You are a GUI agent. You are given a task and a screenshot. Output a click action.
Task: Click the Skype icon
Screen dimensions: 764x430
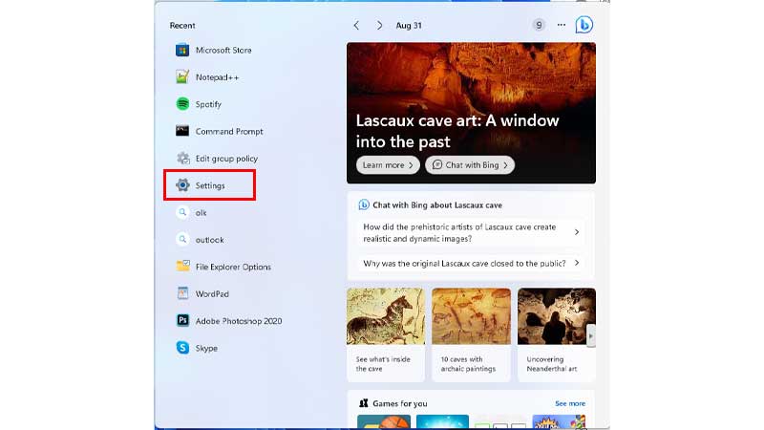click(182, 348)
